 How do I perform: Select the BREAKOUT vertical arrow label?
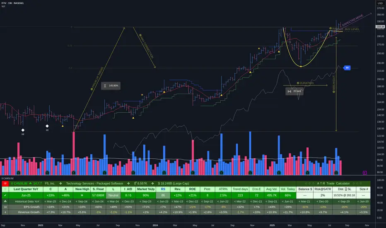(x=334, y=84)
